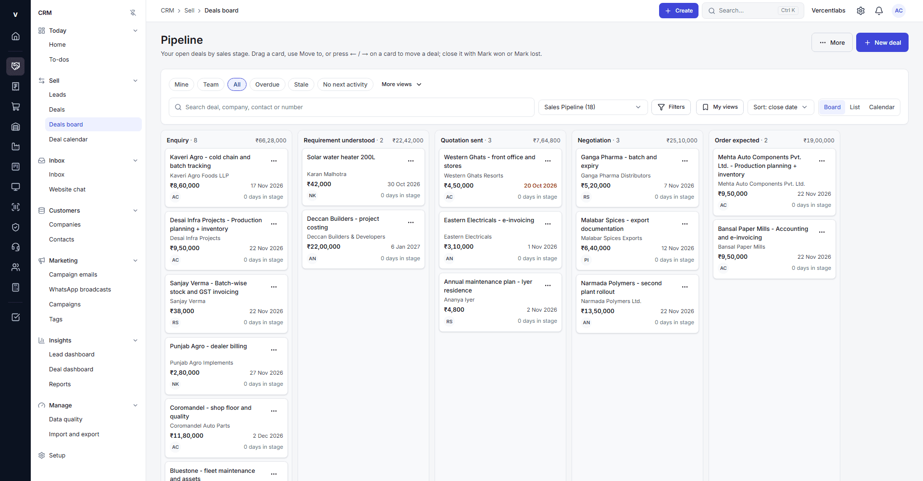Screen dimensions: 923x481
Task: Open options menu on Western Ghats card
Action: click(548, 161)
